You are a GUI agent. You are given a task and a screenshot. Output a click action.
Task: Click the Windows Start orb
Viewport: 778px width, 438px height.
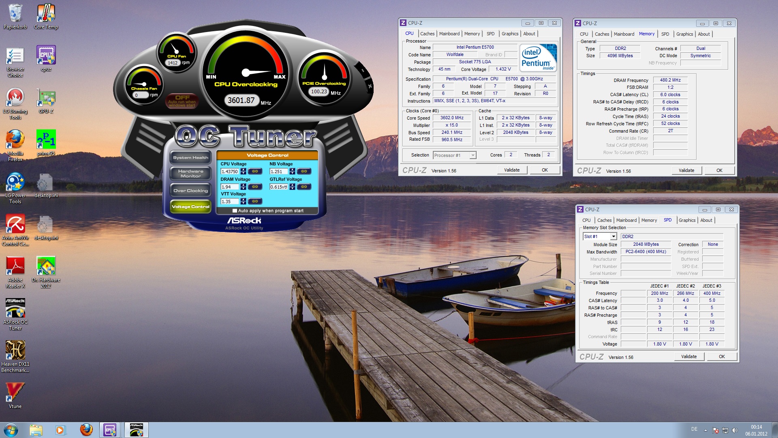click(11, 430)
